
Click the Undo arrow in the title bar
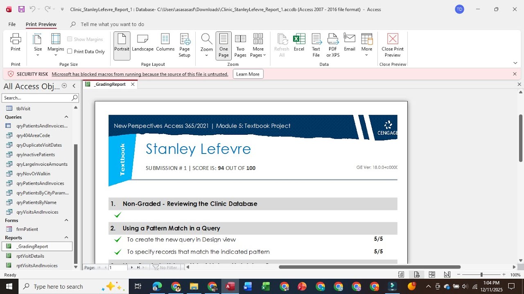(x=32, y=9)
